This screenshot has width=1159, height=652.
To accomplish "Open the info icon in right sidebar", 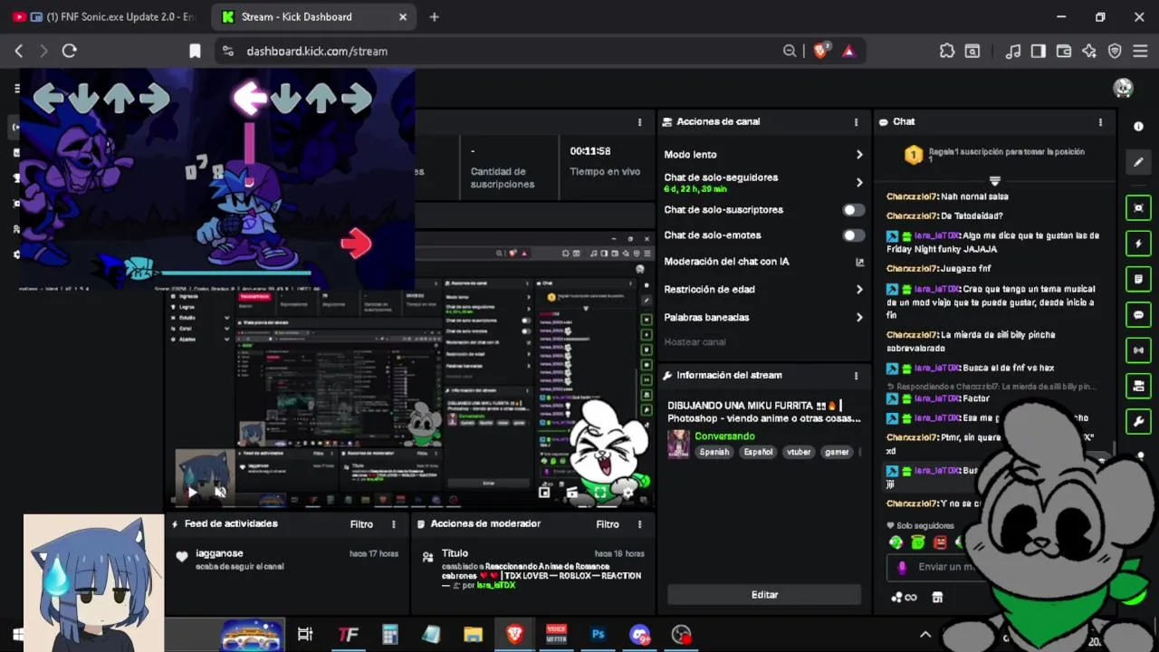I will (x=1138, y=126).
